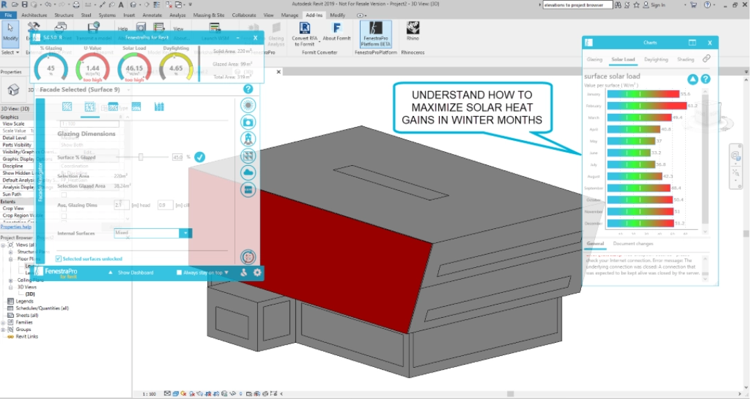Switch to the Daylighting tab in Charts
Viewport: 751px width, 399px height.
pos(656,60)
